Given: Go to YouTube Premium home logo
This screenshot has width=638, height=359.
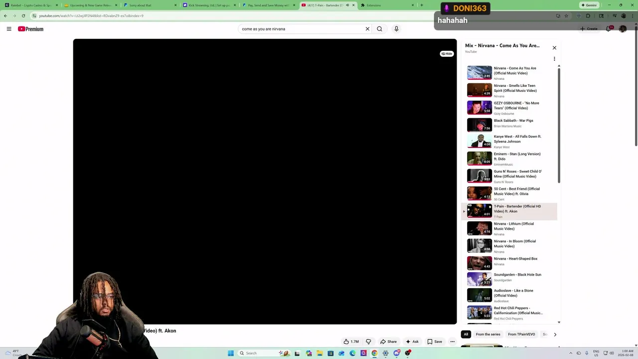Looking at the screenshot, I should pyautogui.click(x=30, y=29).
